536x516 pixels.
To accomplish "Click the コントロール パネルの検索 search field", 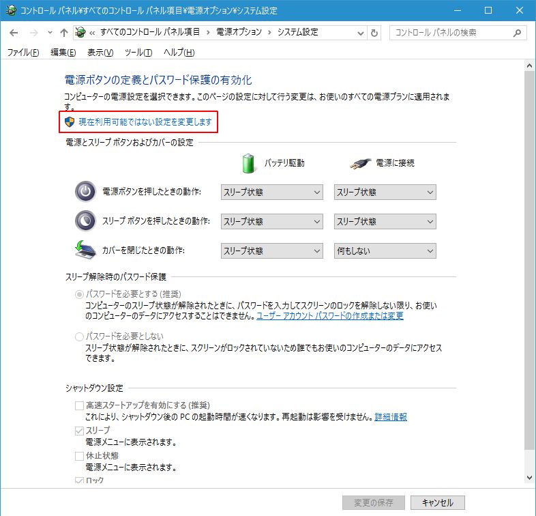I will (450, 33).
